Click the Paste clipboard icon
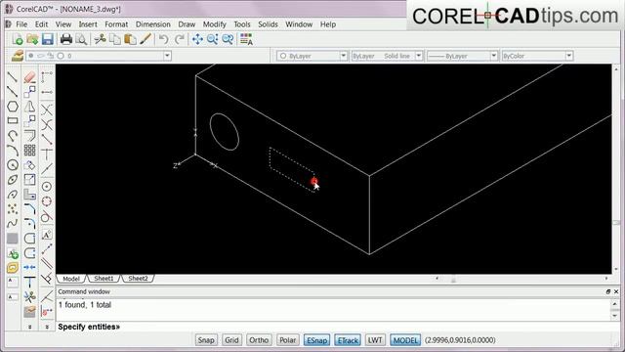This screenshot has height=352, width=625. 130,39
